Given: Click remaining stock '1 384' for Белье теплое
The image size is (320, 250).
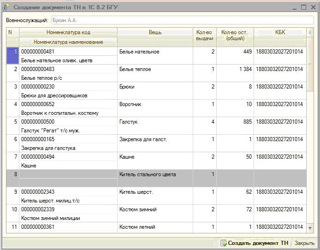Looking at the screenshot, I should click(235, 69).
